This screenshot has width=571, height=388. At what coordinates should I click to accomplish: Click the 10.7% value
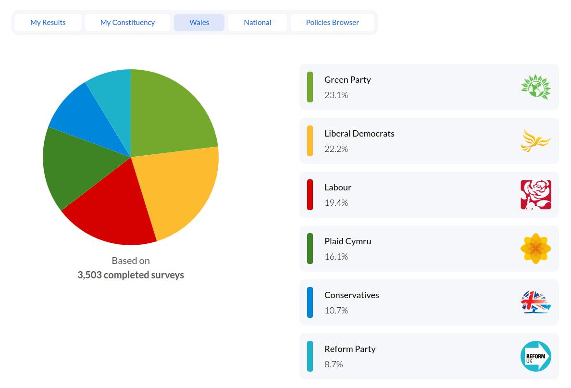pos(336,311)
